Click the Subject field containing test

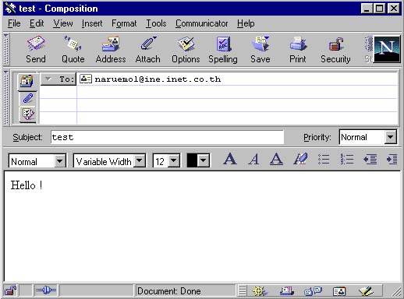[167, 137]
